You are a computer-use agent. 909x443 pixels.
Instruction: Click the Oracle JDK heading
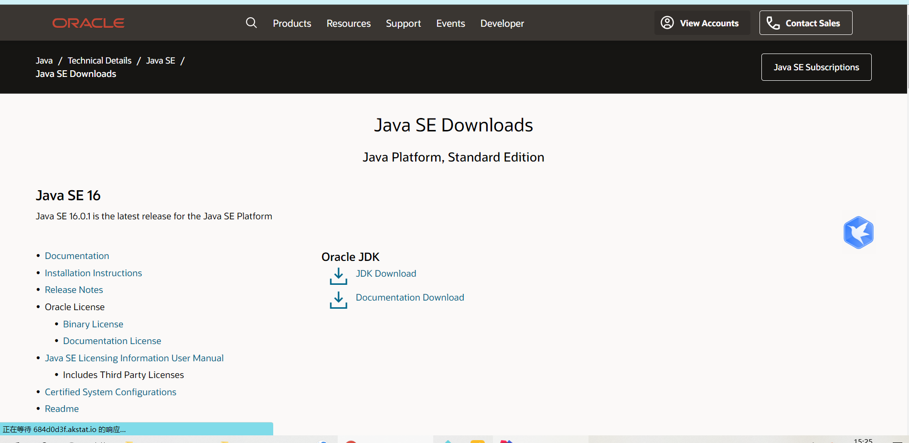coord(350,257)
